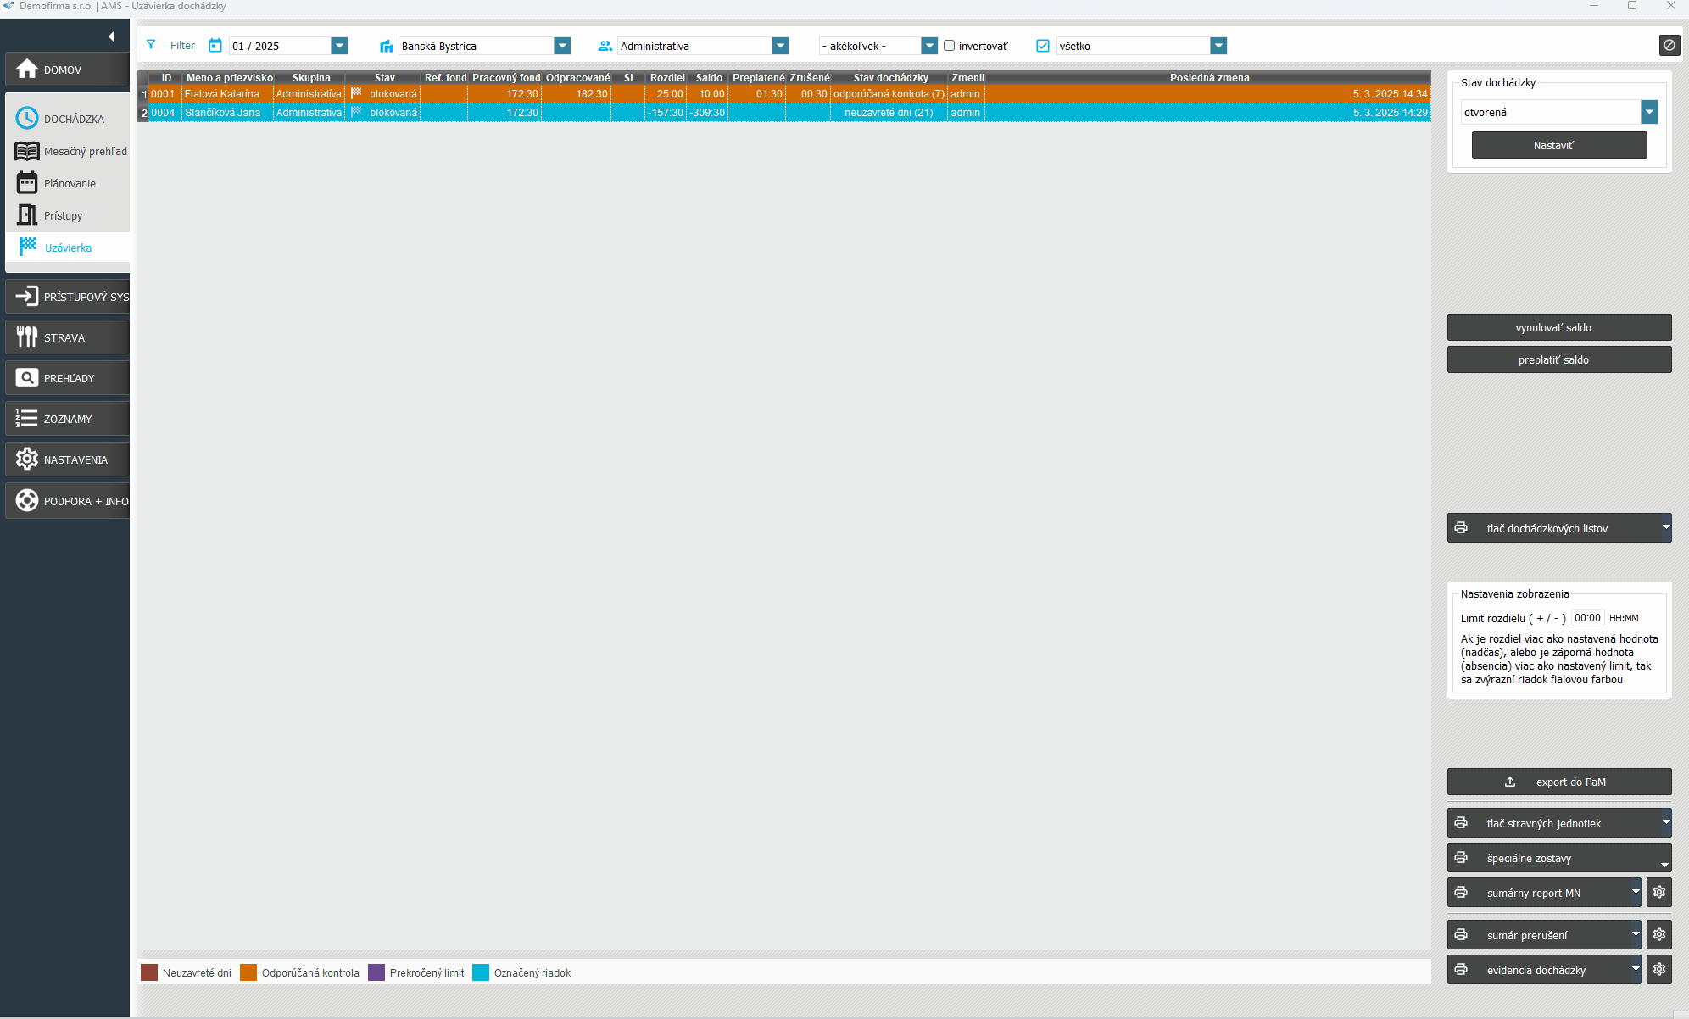Click the calendar icon beside 01 / 2025
Screen dimensions: 1689x1019
[215, 45]
